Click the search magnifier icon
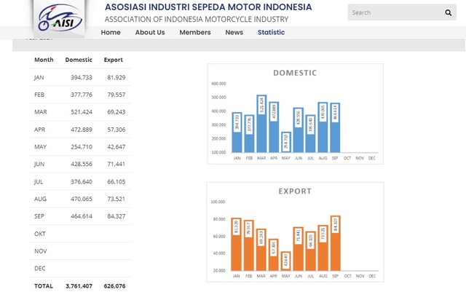 tap(449, 12)
